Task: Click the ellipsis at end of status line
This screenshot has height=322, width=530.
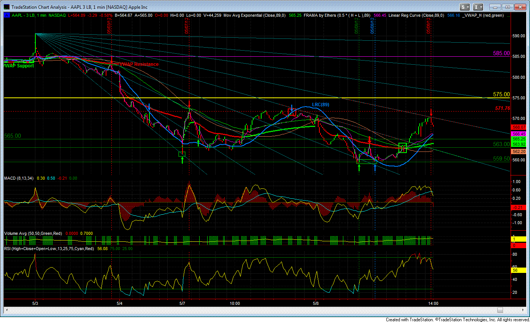Action: point(508,16)
